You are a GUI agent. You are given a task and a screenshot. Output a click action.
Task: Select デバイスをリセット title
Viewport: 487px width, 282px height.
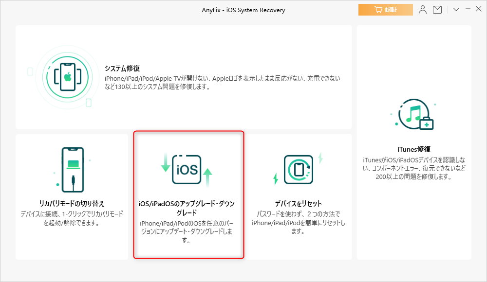(299, 204)
